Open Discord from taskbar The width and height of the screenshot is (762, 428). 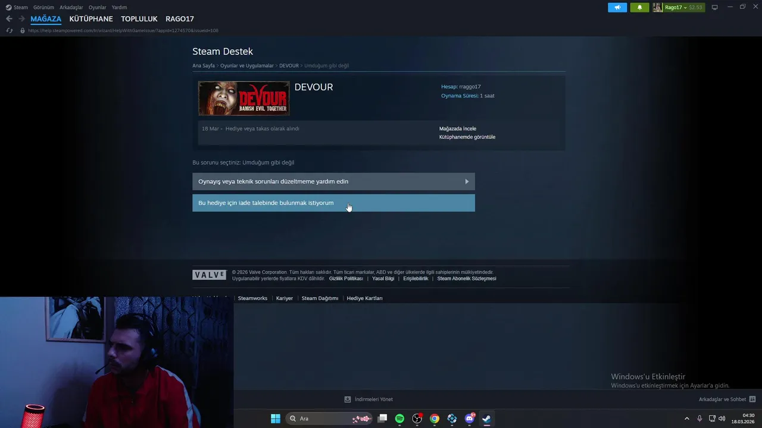[469, 418]
